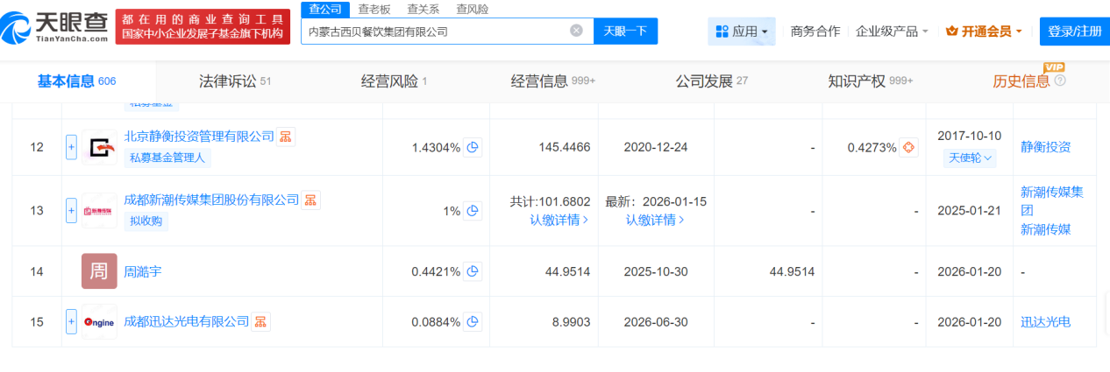This screenshot has width=1110, height=372.
Task: Open the equity pie chart for 北京静衡投资管理有限公司
Action: tap(473, 147)
